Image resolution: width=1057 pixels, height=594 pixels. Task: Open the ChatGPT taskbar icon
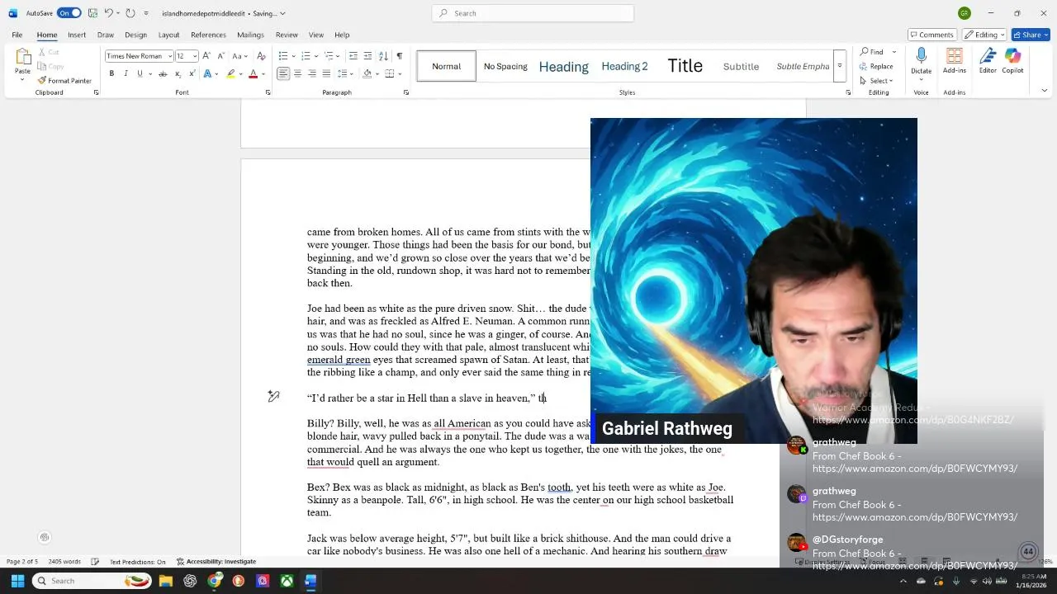[190, 581]
